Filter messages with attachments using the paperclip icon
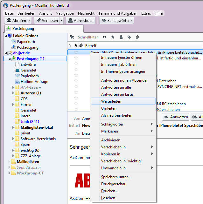 137,37
